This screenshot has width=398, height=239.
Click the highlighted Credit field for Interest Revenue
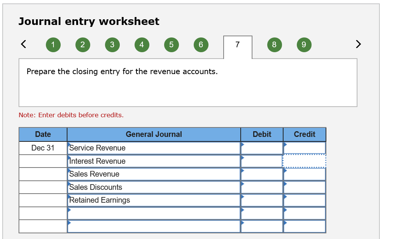point(305,161)
